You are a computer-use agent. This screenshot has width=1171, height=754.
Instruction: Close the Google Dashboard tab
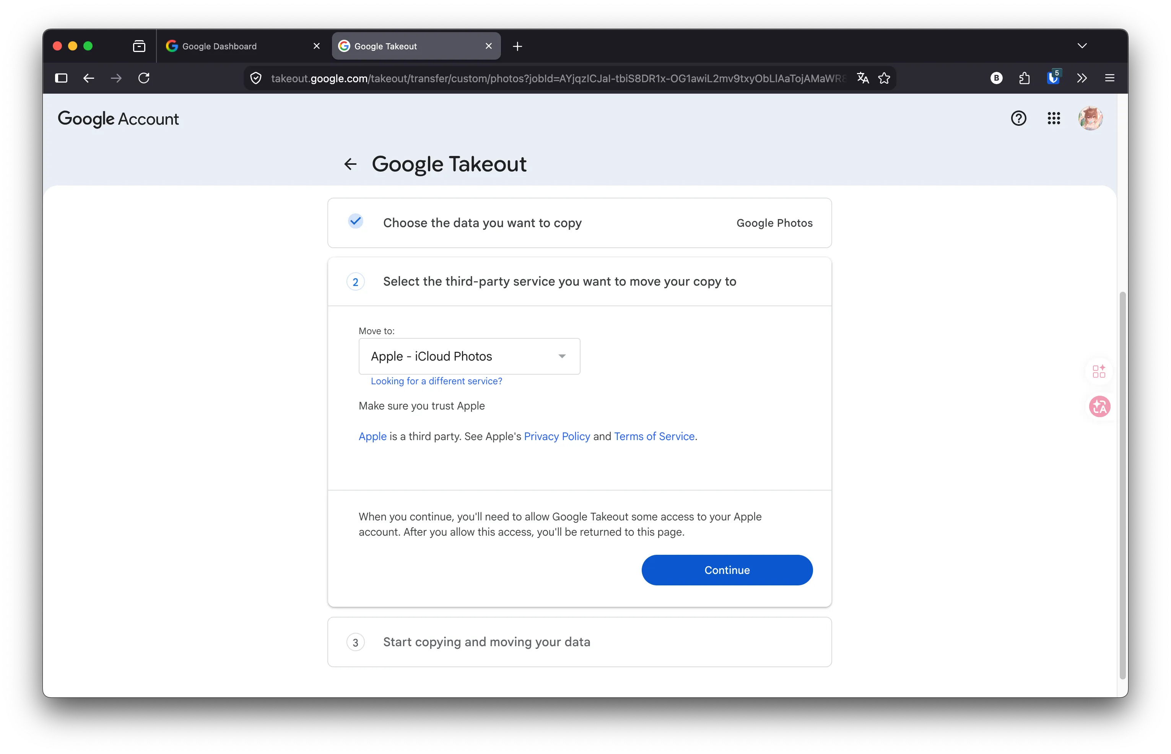pyautogui.click(x=316, y=46)
